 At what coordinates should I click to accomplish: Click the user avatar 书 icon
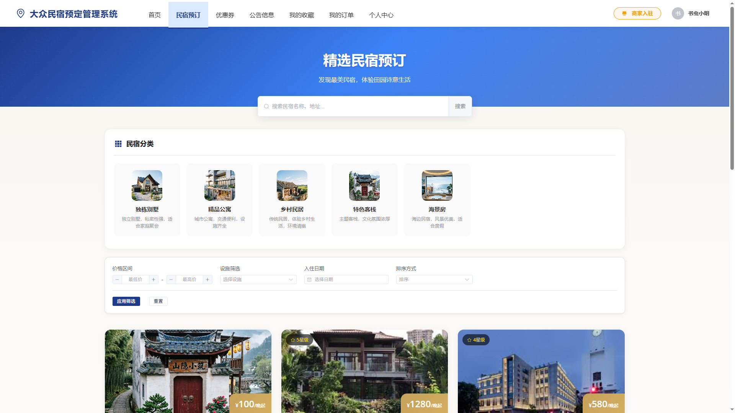tap(678, 13)
